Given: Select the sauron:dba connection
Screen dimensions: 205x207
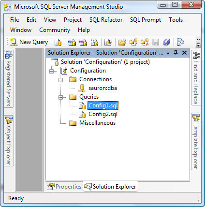Looking at the screenshot, I should [102, 88].
